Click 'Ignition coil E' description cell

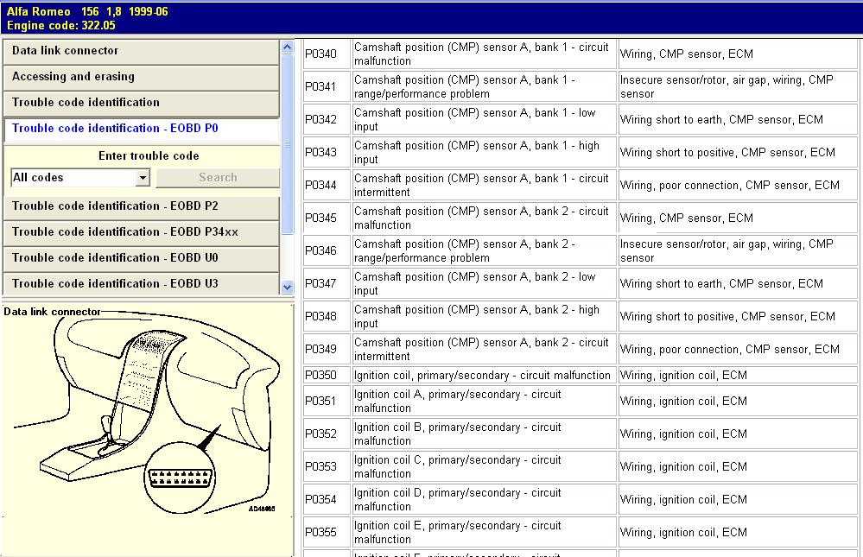coord(485,532)
